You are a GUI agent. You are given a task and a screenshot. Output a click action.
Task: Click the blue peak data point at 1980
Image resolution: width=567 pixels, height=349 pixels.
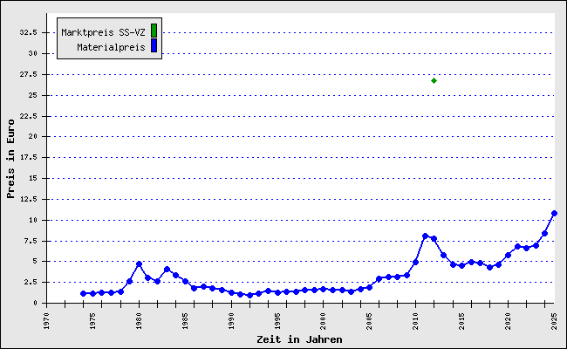(x=139, y=263)
